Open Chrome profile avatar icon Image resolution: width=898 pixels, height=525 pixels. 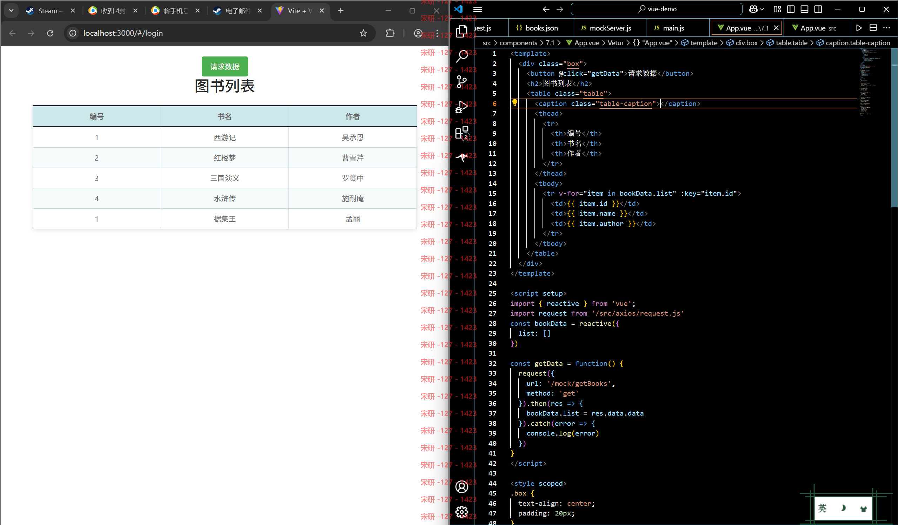(x=418, y=33)
